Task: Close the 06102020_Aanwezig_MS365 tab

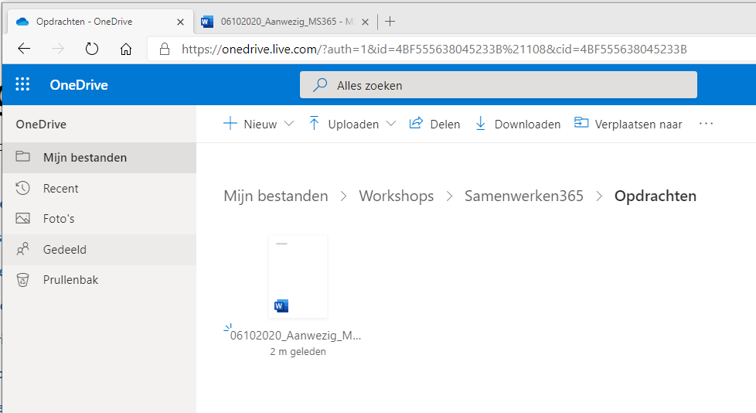Action: click(x=366, y=22)
